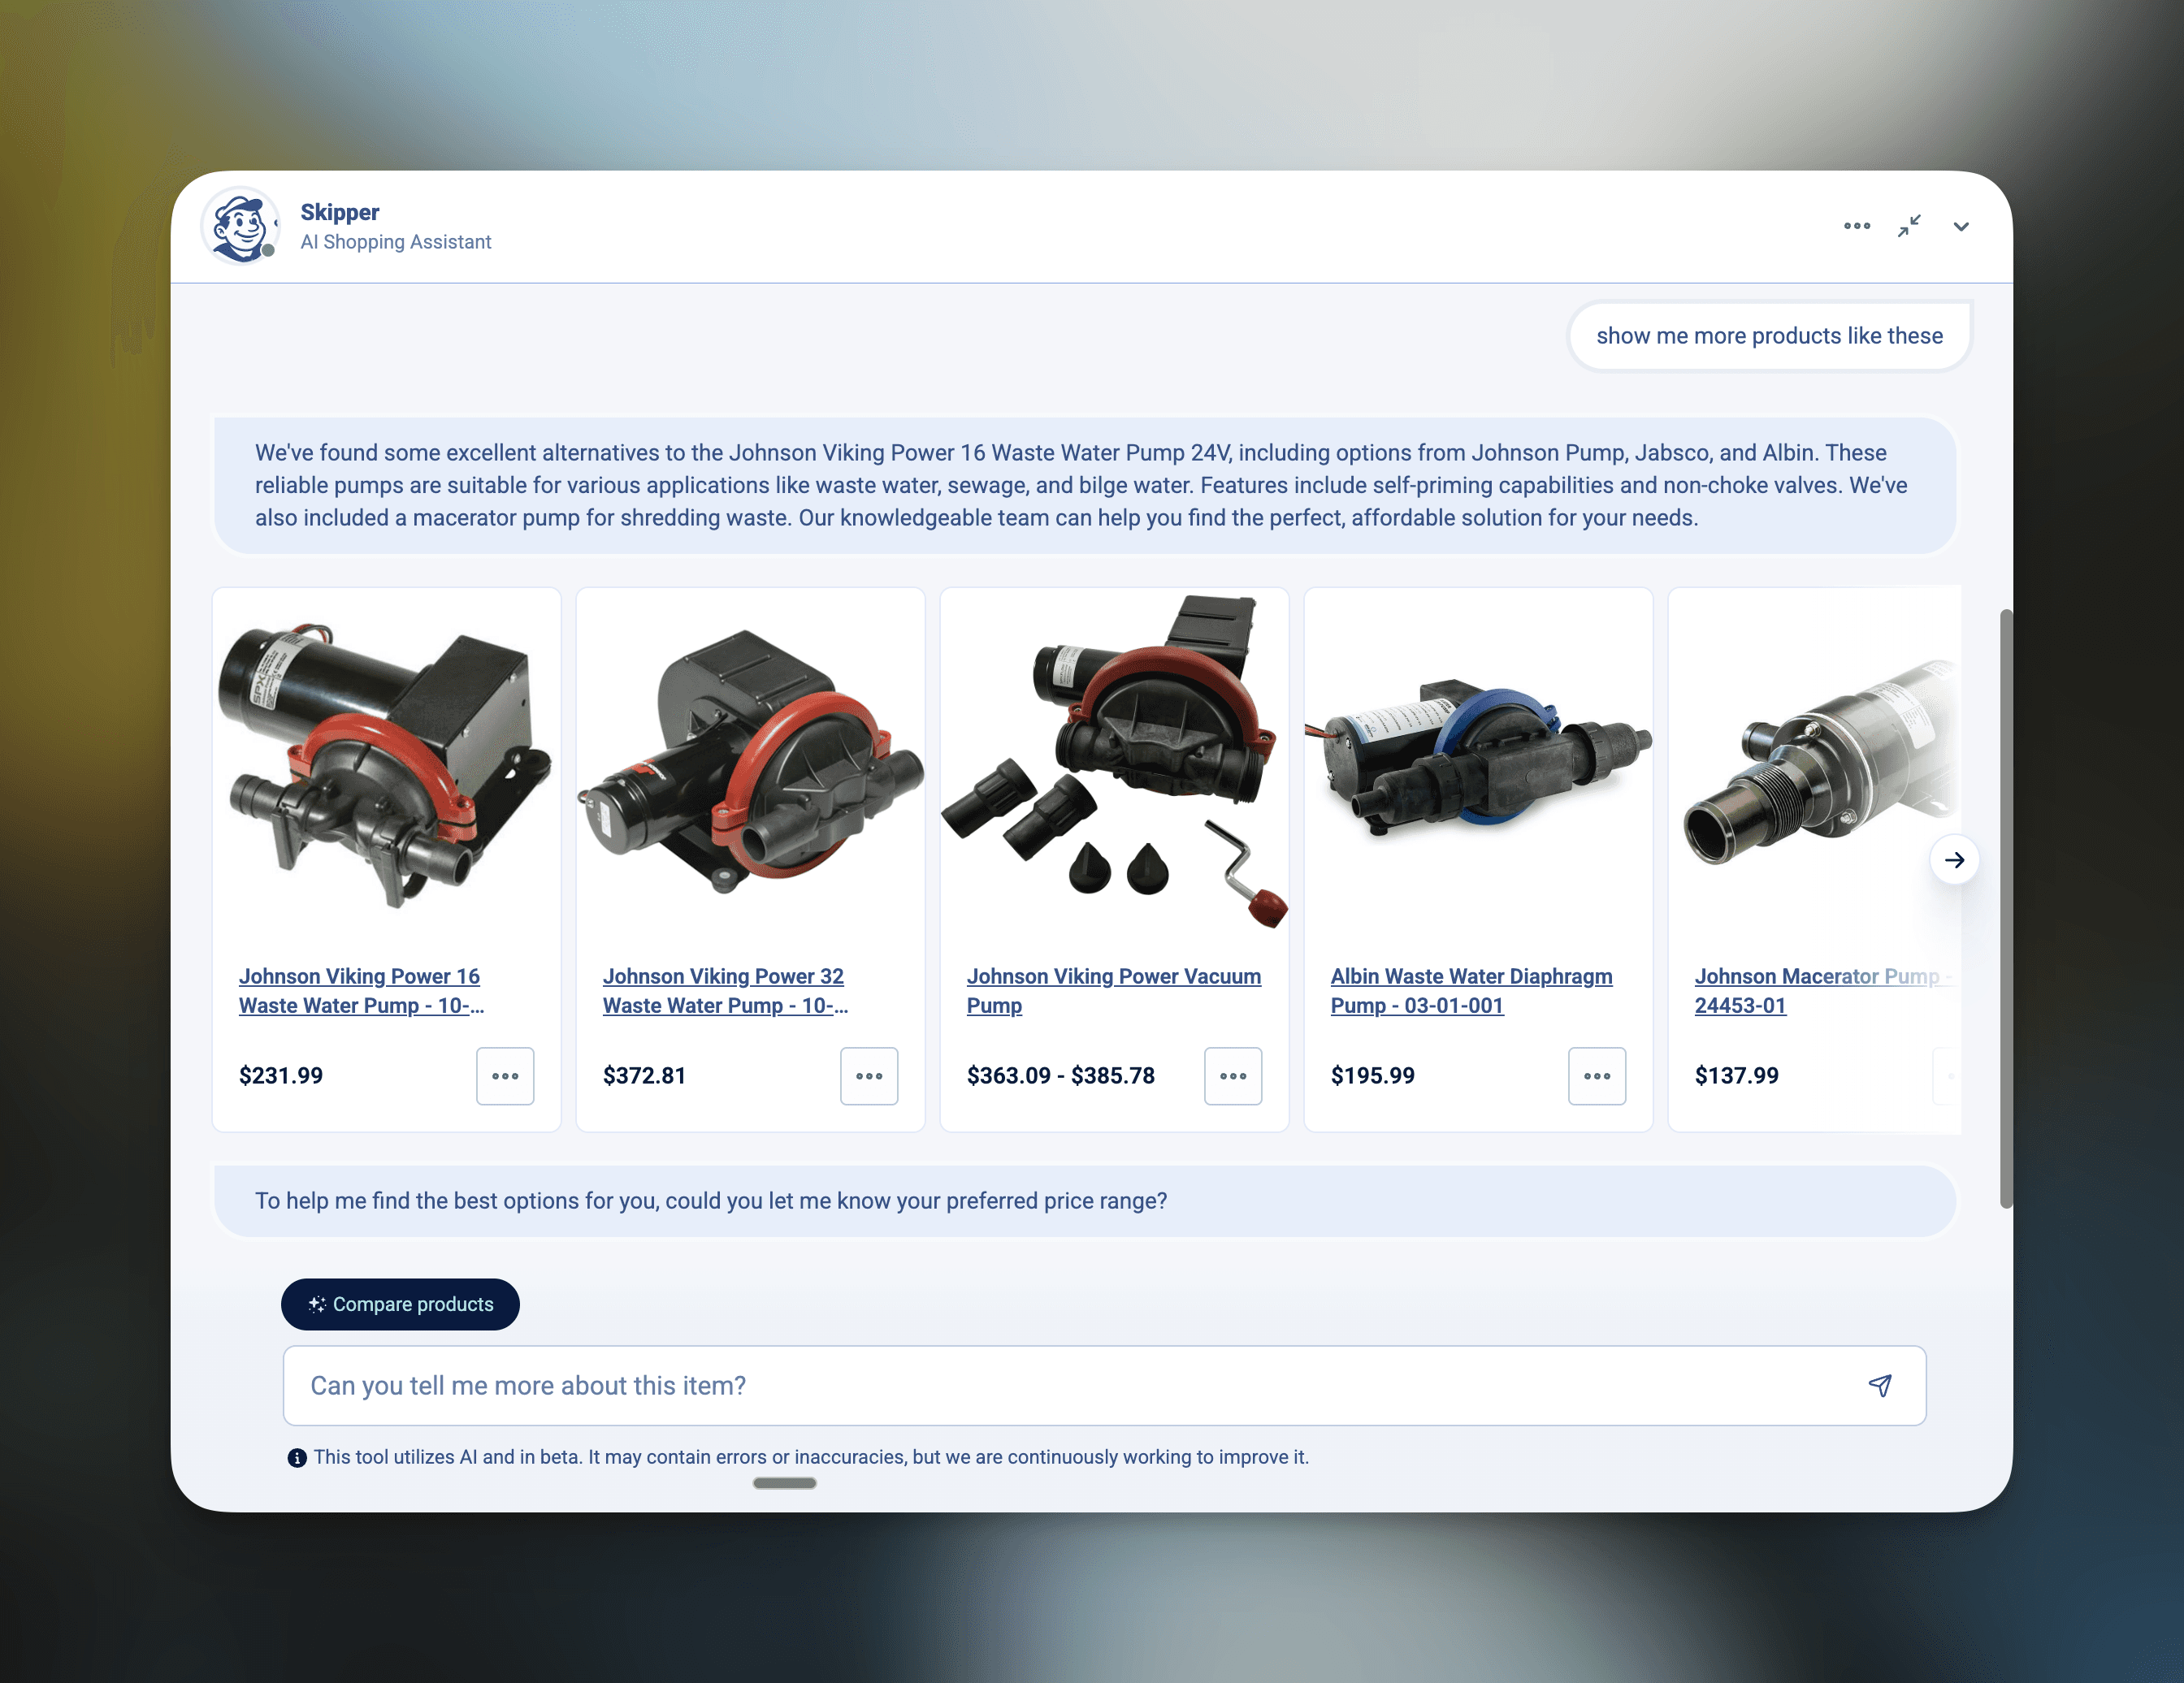Click the send message paper-plane icon
This screenshot has height=1683, width=2184.
1881,1387
